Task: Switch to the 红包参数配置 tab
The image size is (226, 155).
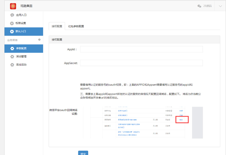Action: coord(76,26)
